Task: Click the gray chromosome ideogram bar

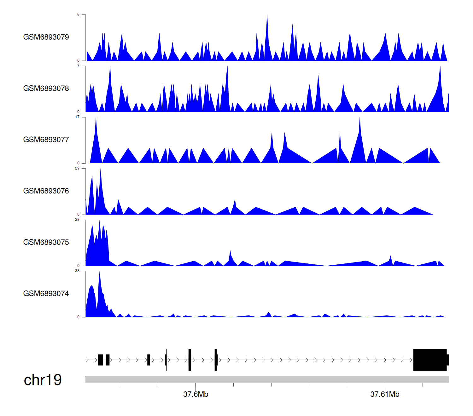Action: [267, 379]
